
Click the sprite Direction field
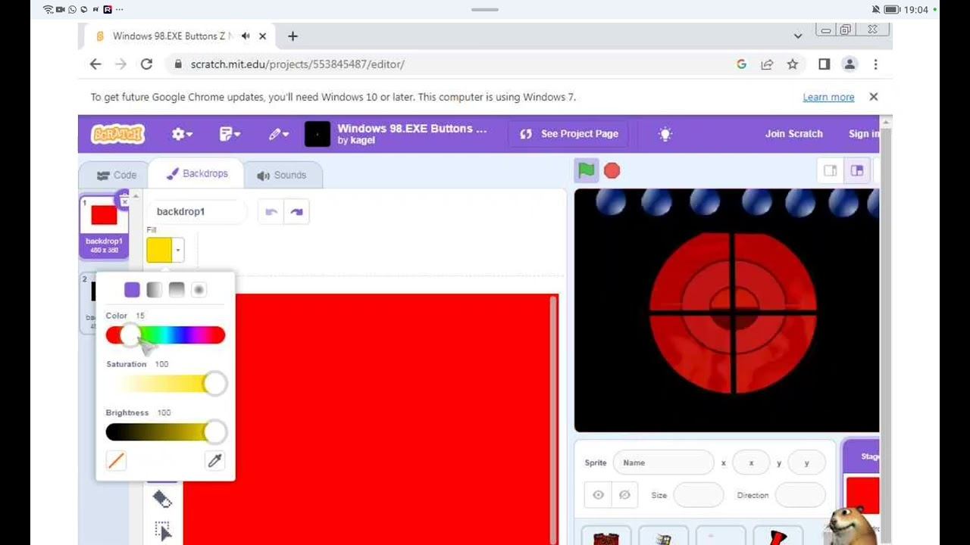[800, 495]
